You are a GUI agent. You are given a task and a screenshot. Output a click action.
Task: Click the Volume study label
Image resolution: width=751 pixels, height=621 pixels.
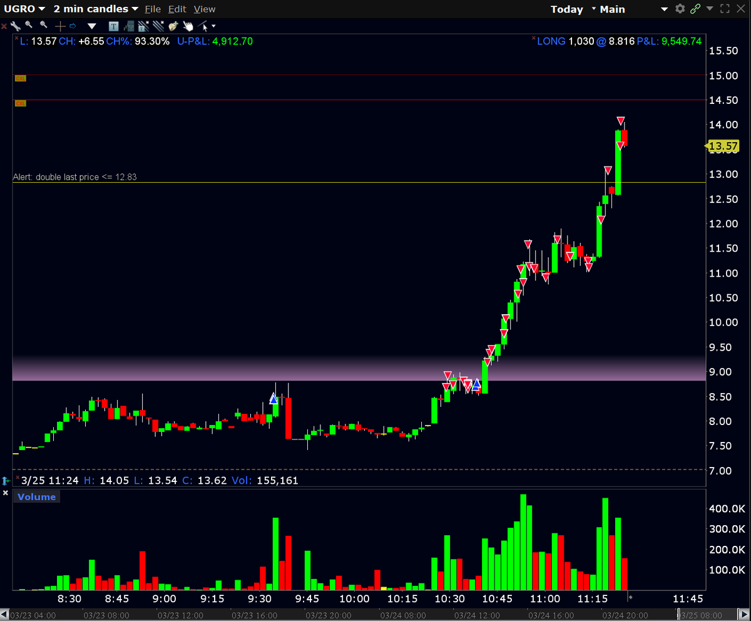[36, 496]
